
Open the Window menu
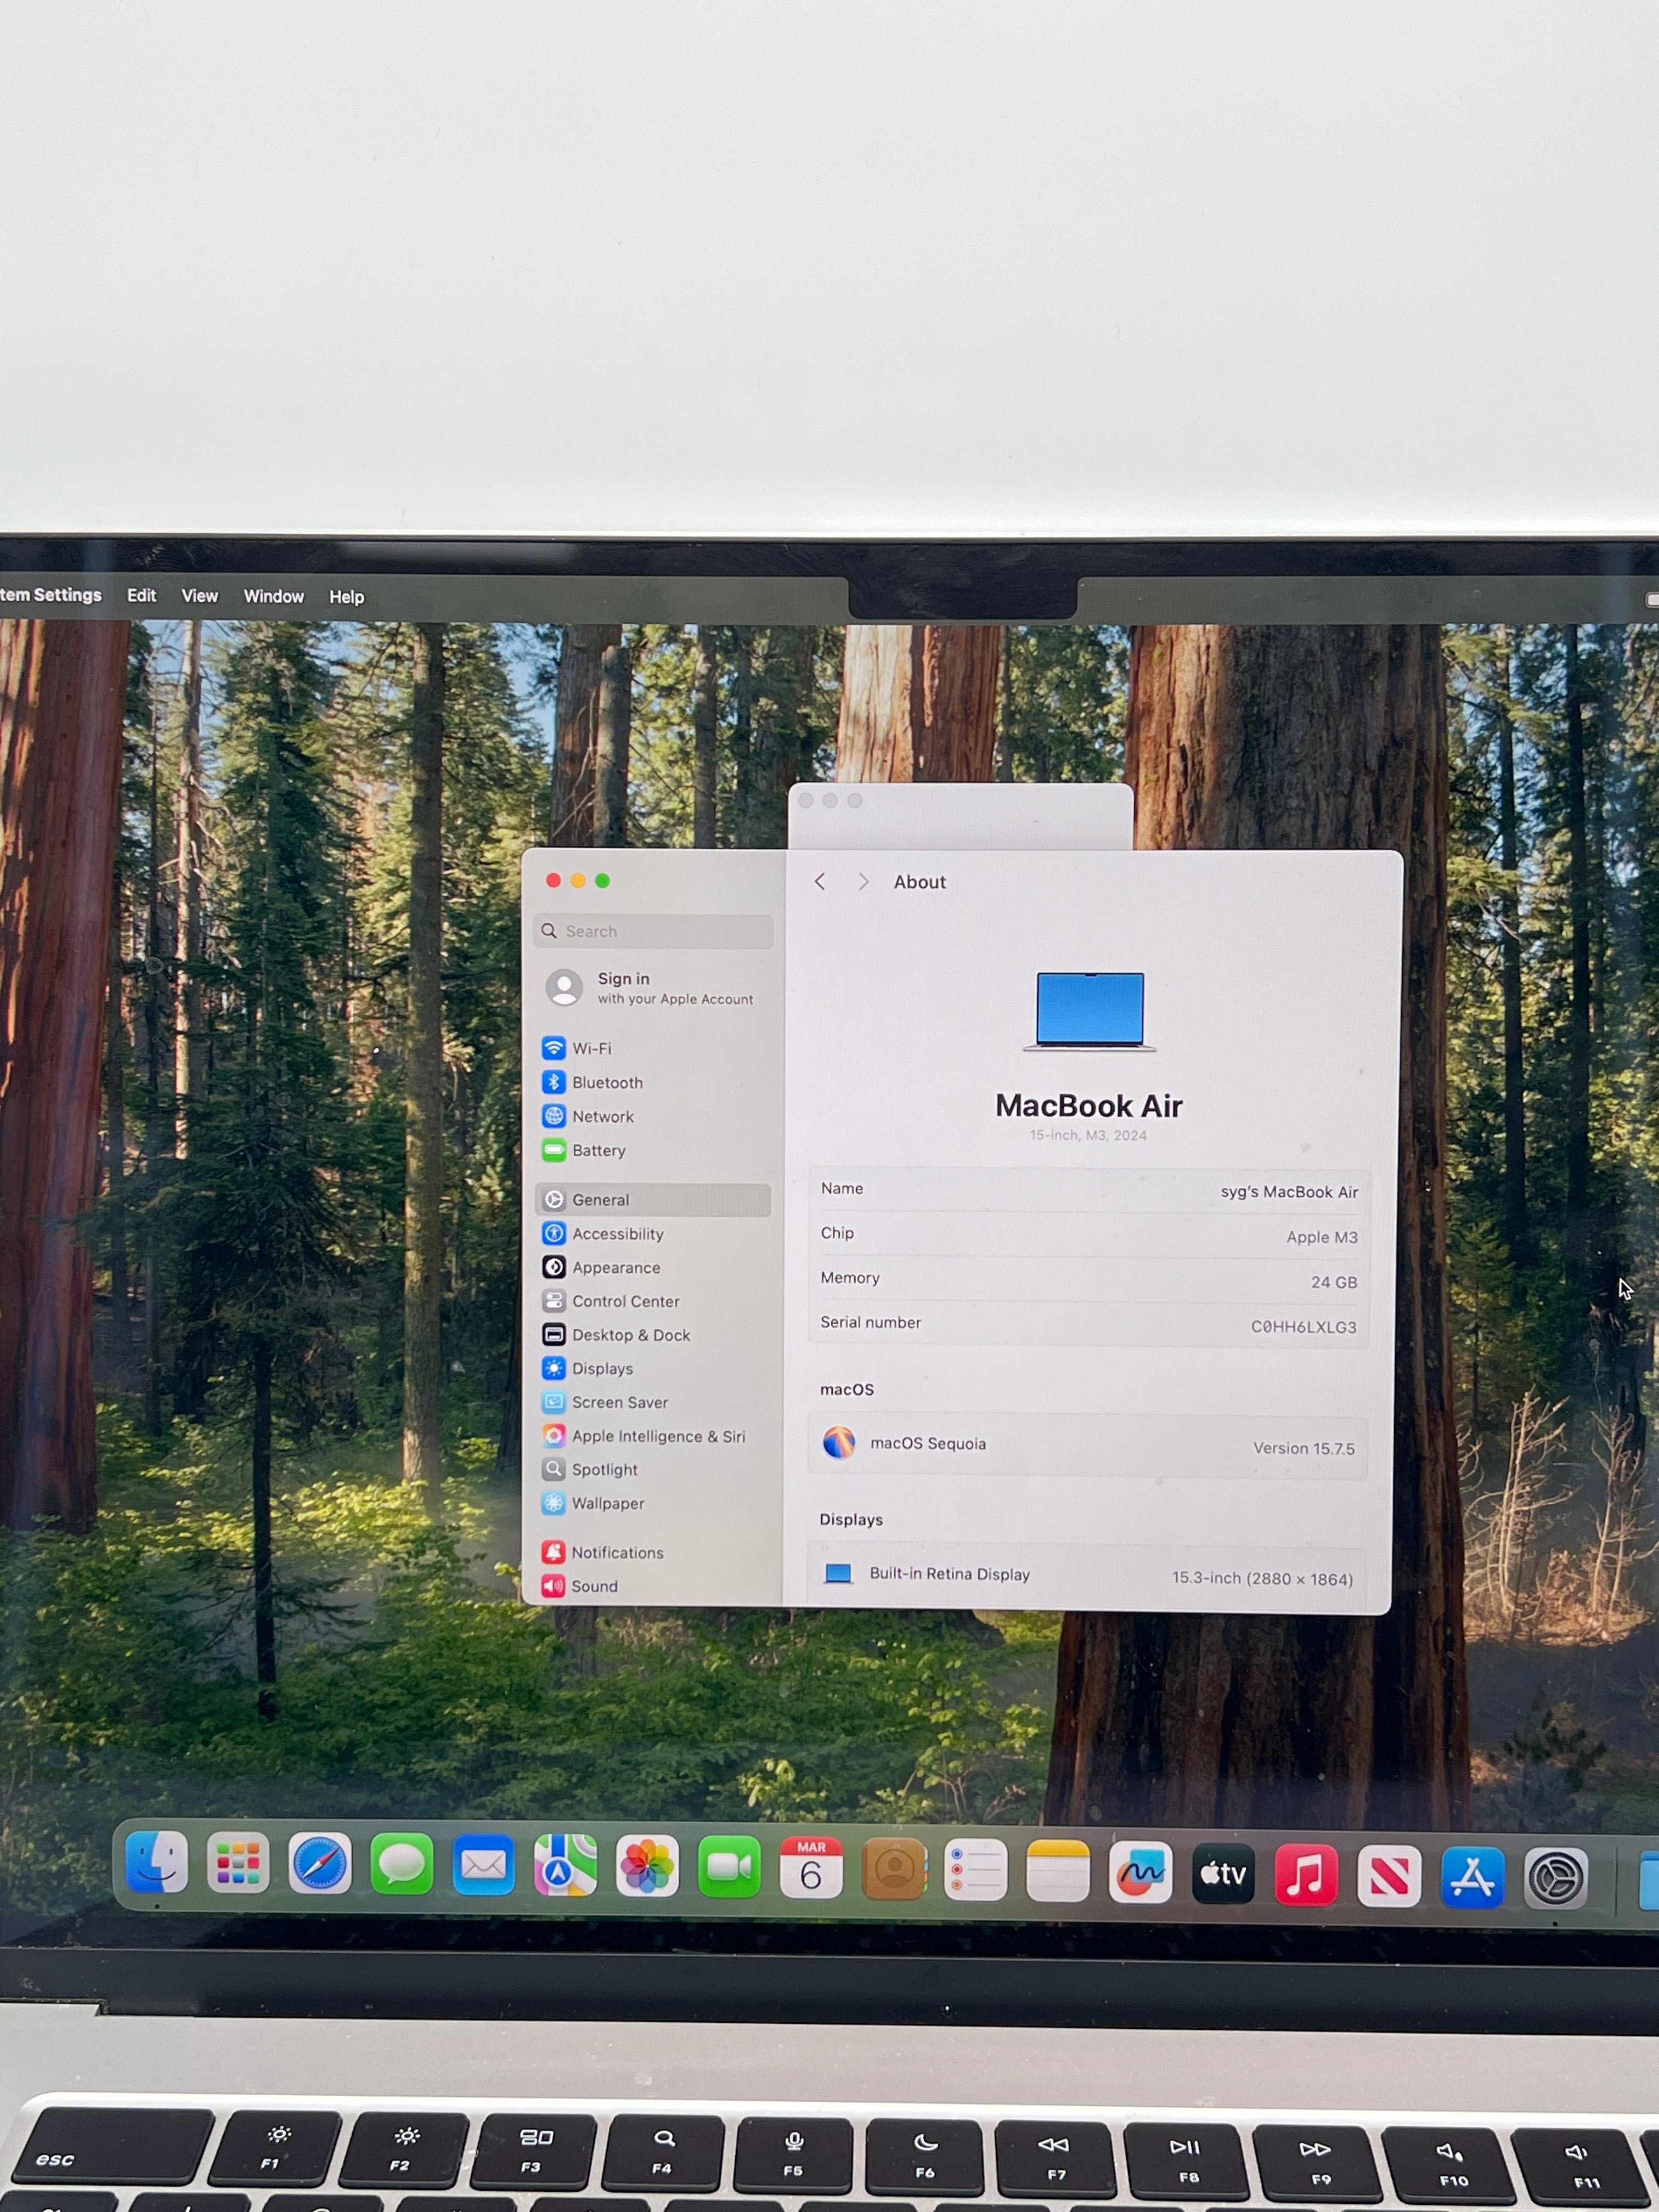tap(273, 596)
